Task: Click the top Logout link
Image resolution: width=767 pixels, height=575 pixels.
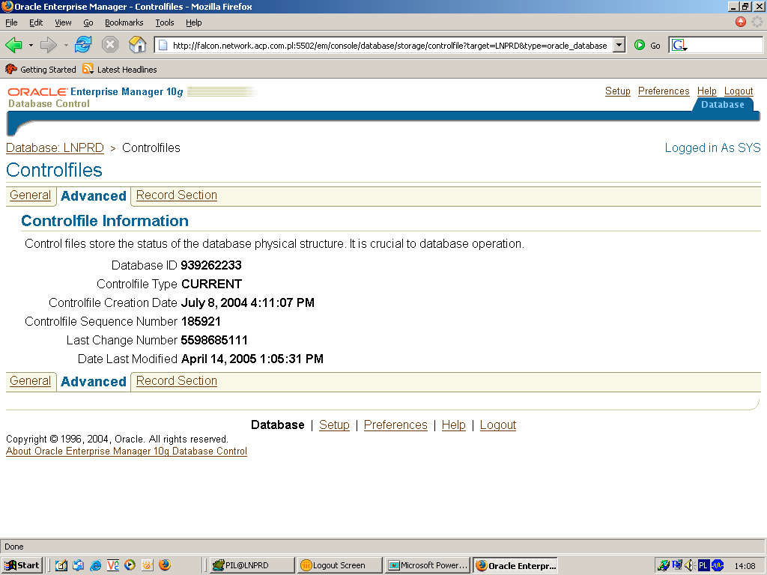Action: pos(738,91)
